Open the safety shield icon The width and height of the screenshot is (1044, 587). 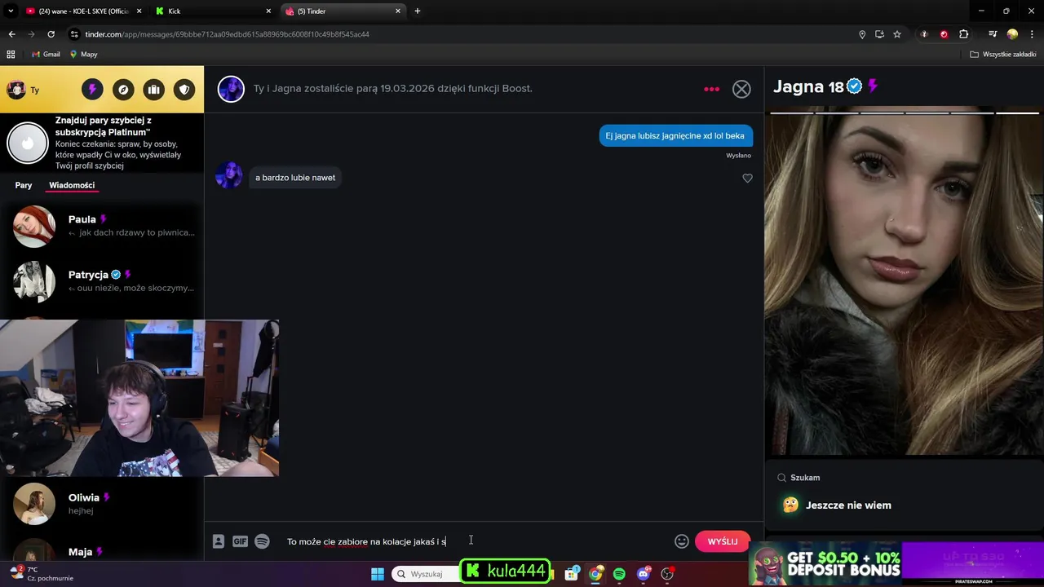click(184, 90)
